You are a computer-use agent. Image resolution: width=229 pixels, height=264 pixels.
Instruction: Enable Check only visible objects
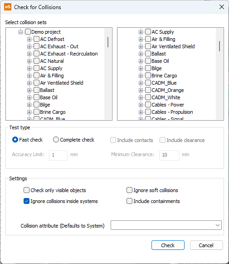click(26, 190)
